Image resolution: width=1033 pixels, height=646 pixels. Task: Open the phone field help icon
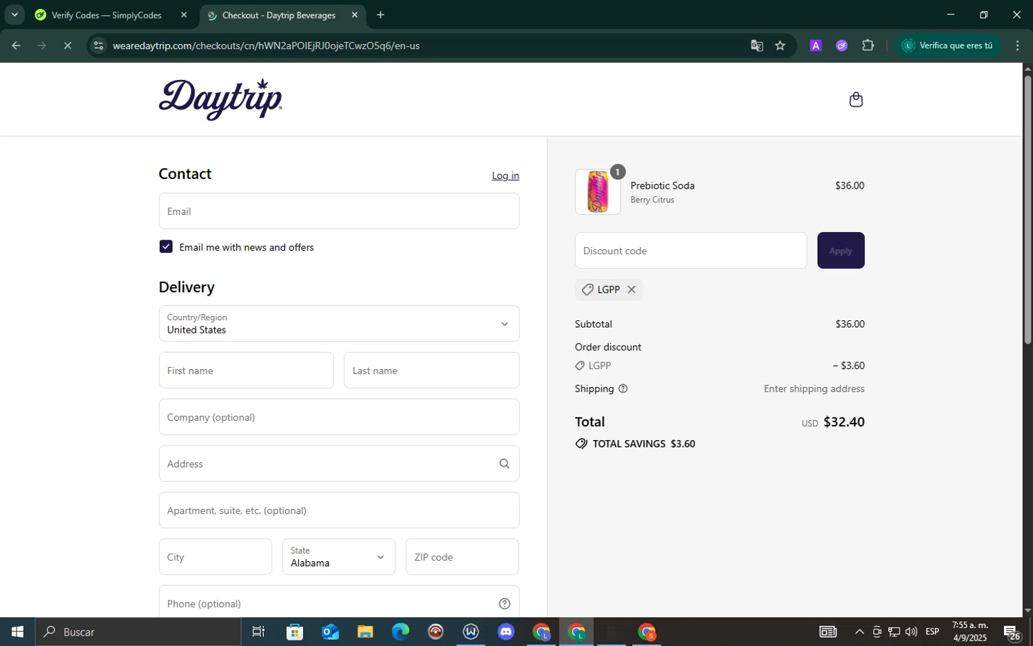coord(504,603)
